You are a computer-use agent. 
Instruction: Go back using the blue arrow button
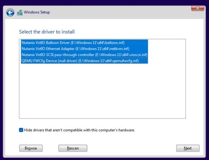[x=10, y=13]
